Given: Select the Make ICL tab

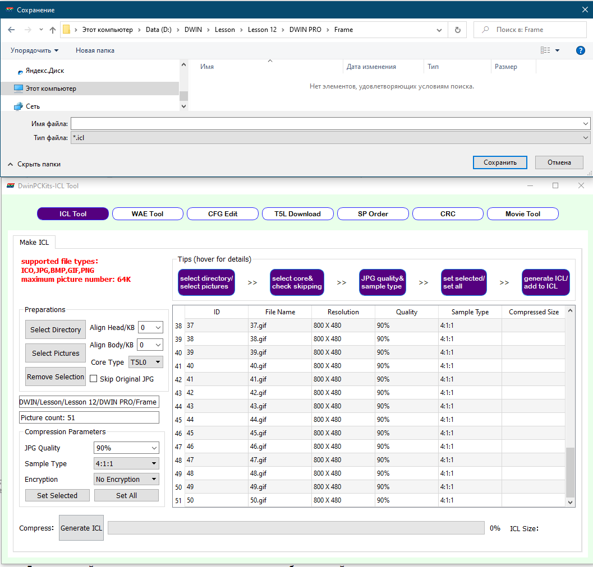Looking at the screenshot, I should click(34, 242).
